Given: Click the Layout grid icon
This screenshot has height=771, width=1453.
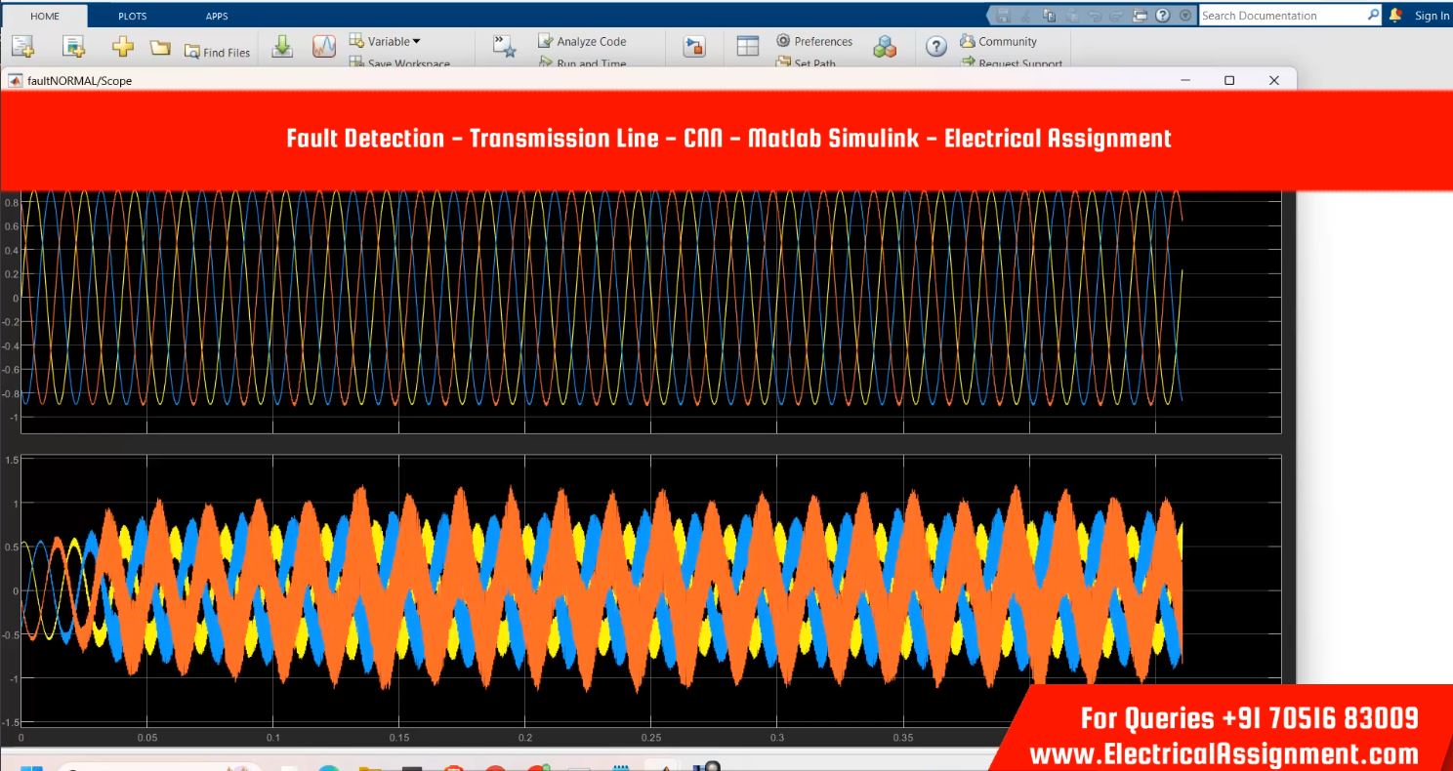Looking at the screenshot, I should coord(747,47).
